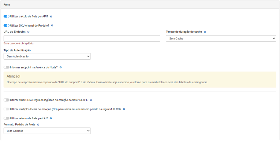The image size is (280, 141).
Task: Open help icon beside Multi CDs e regra de logística
Action: click(91, 100)
